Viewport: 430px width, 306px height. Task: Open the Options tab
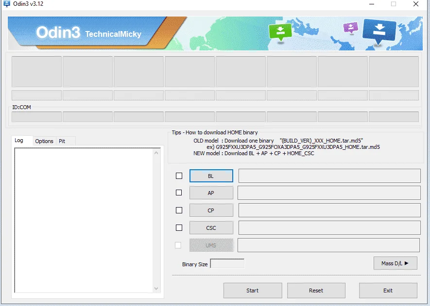pyautogui.click(x=44, y=141)
